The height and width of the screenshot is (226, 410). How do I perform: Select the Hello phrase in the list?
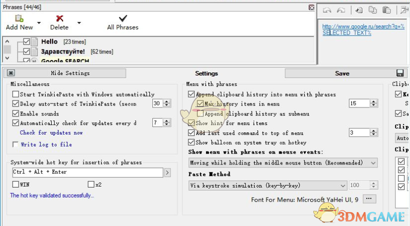tap(50, 42)
